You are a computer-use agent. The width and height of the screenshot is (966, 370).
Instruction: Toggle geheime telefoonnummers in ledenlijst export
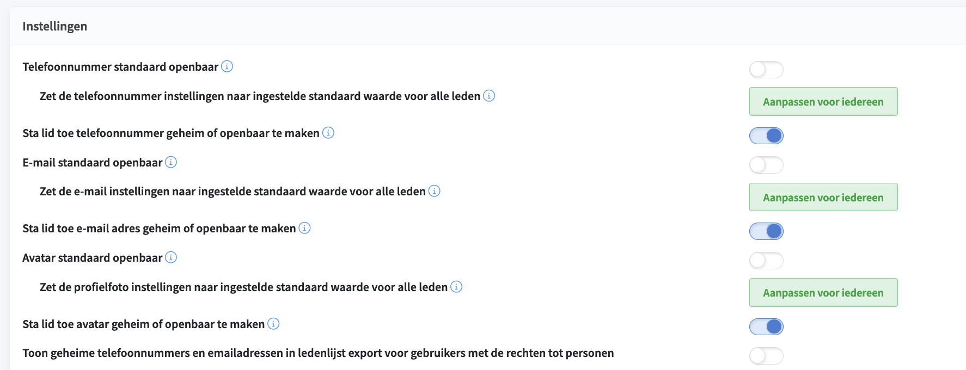766,356
